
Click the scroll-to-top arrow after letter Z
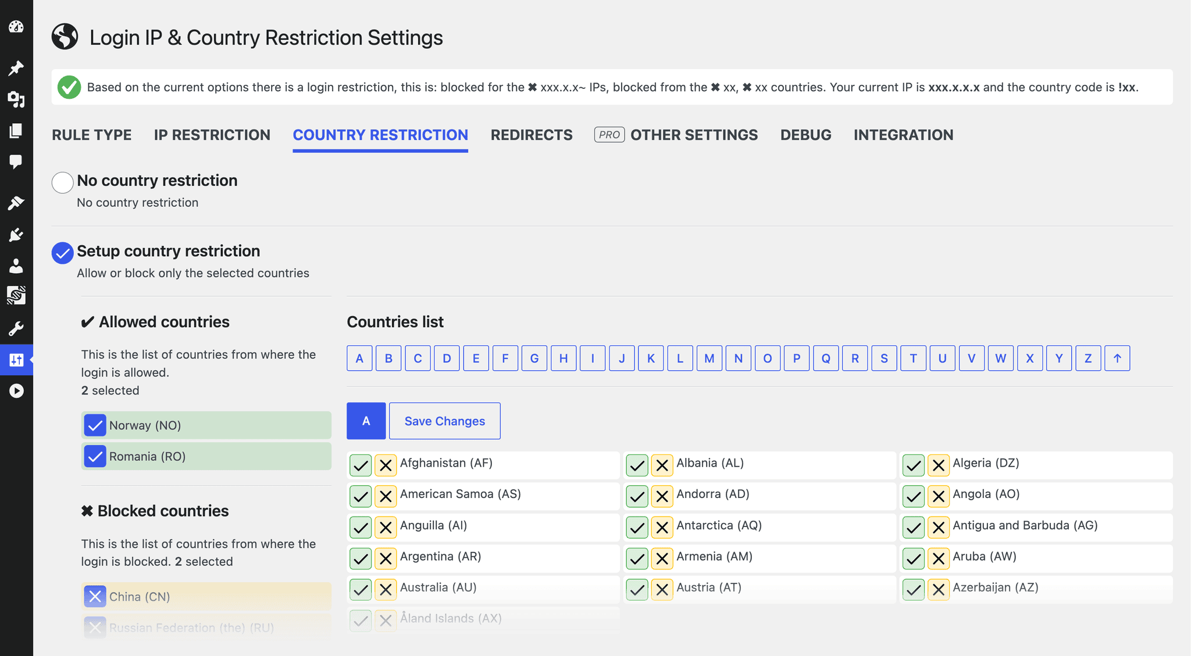(1117, 358)
